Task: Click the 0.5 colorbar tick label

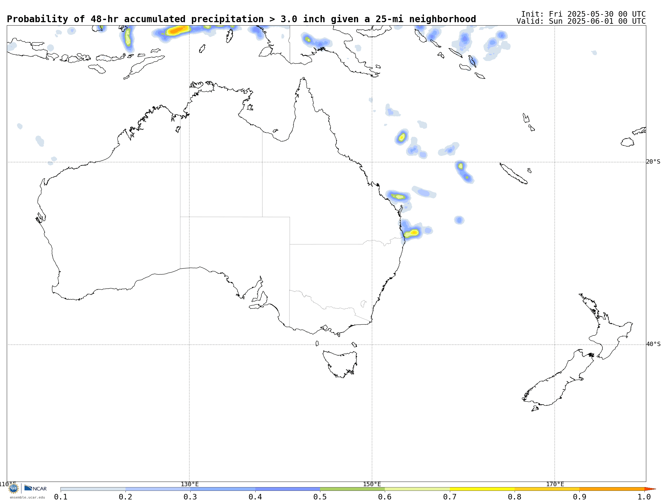Action: (320, 497)
